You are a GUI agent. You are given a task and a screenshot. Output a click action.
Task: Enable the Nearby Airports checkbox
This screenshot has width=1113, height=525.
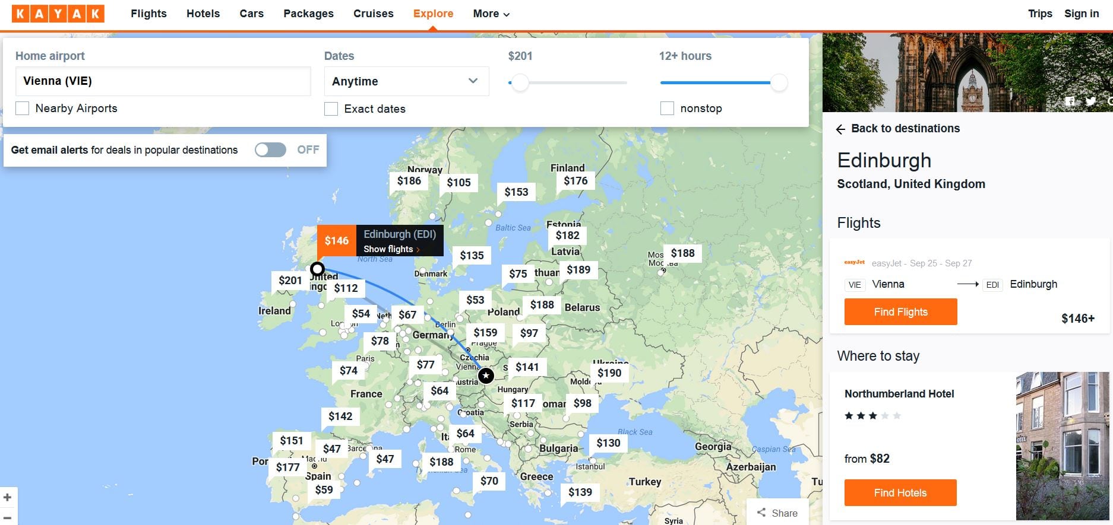pyautogui.click(x=23, y=109)
